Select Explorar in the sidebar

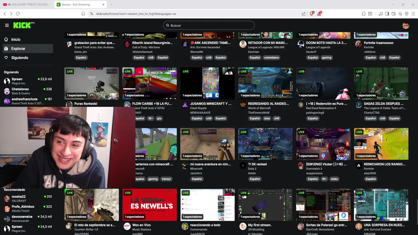coord(27,49)
